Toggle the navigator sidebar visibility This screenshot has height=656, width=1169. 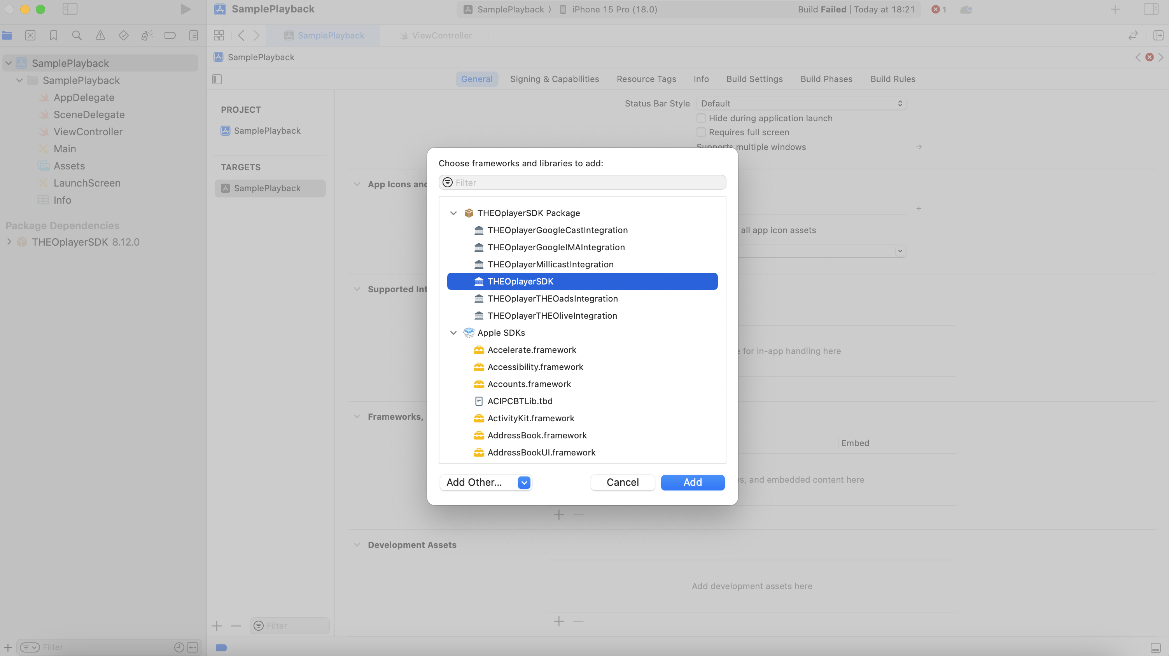click(70, 9)
